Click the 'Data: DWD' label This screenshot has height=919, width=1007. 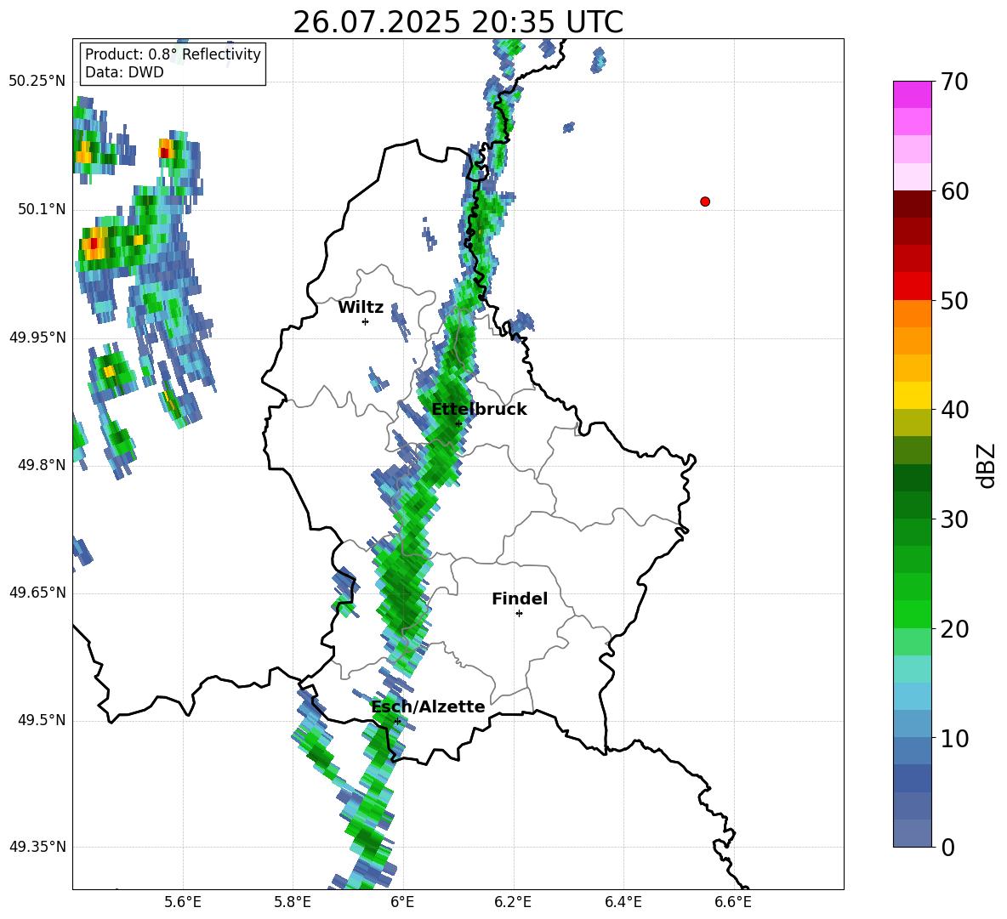coord(124,72)
